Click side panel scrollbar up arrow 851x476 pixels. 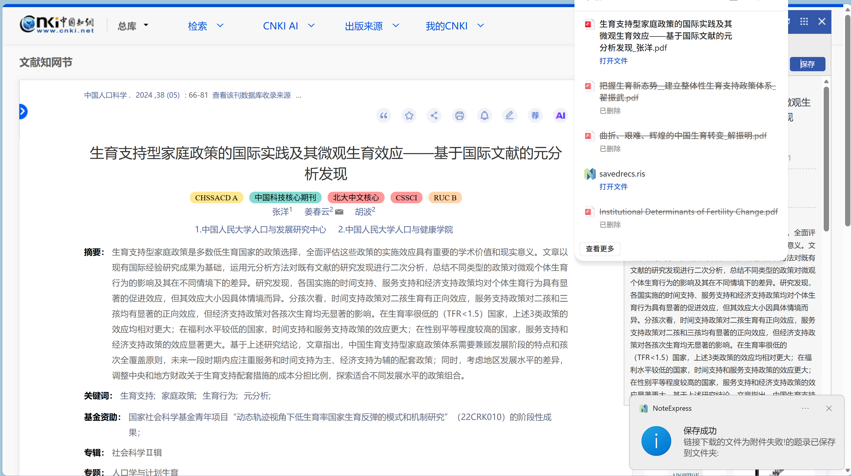(826, 82)
